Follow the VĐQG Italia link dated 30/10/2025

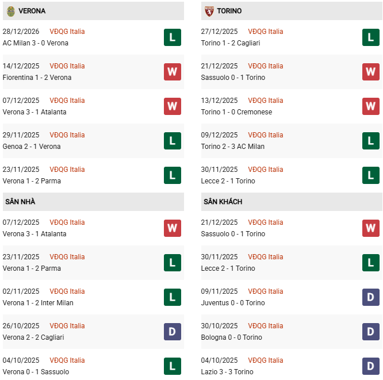(266, 326)
